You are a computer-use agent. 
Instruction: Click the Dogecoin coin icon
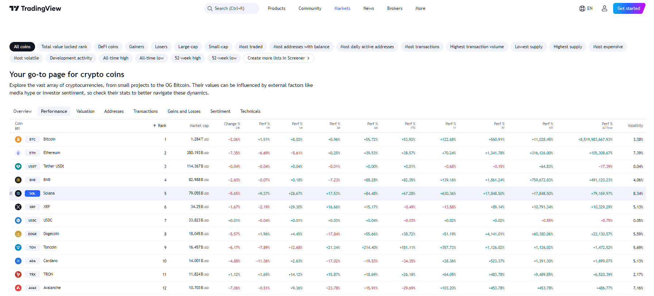[x=18, y=234]
